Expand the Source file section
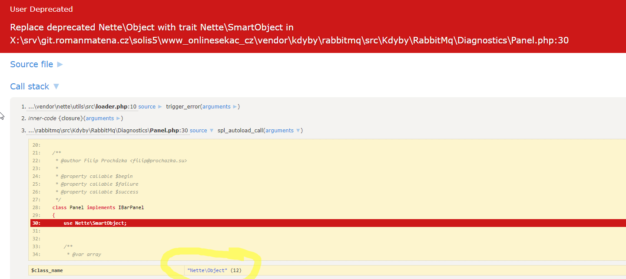 point(36,64)
